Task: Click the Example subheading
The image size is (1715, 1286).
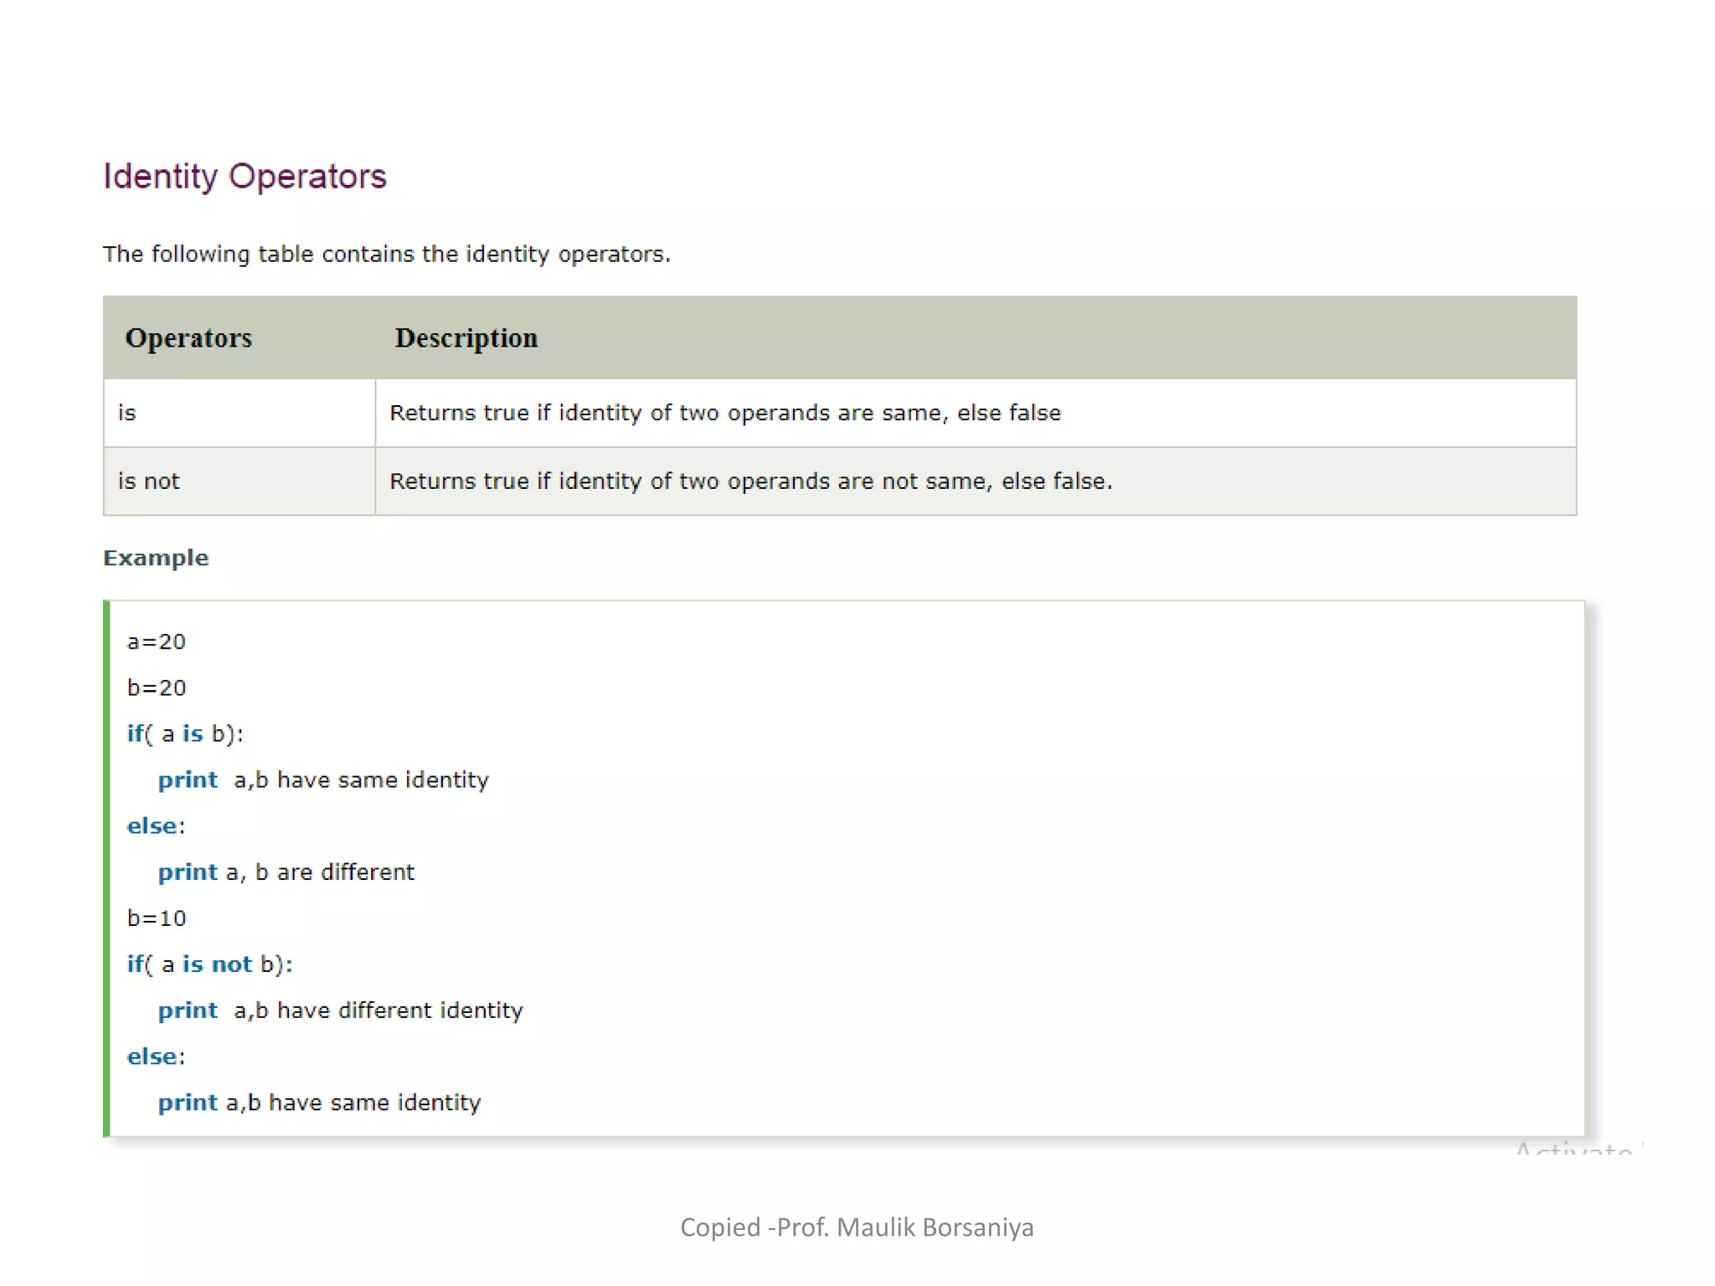Action: click(156, 558)
